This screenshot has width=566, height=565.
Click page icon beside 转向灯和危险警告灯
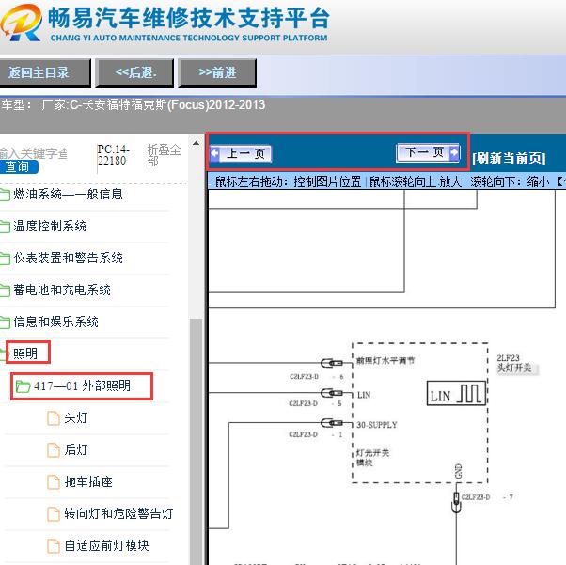point(54,513)
